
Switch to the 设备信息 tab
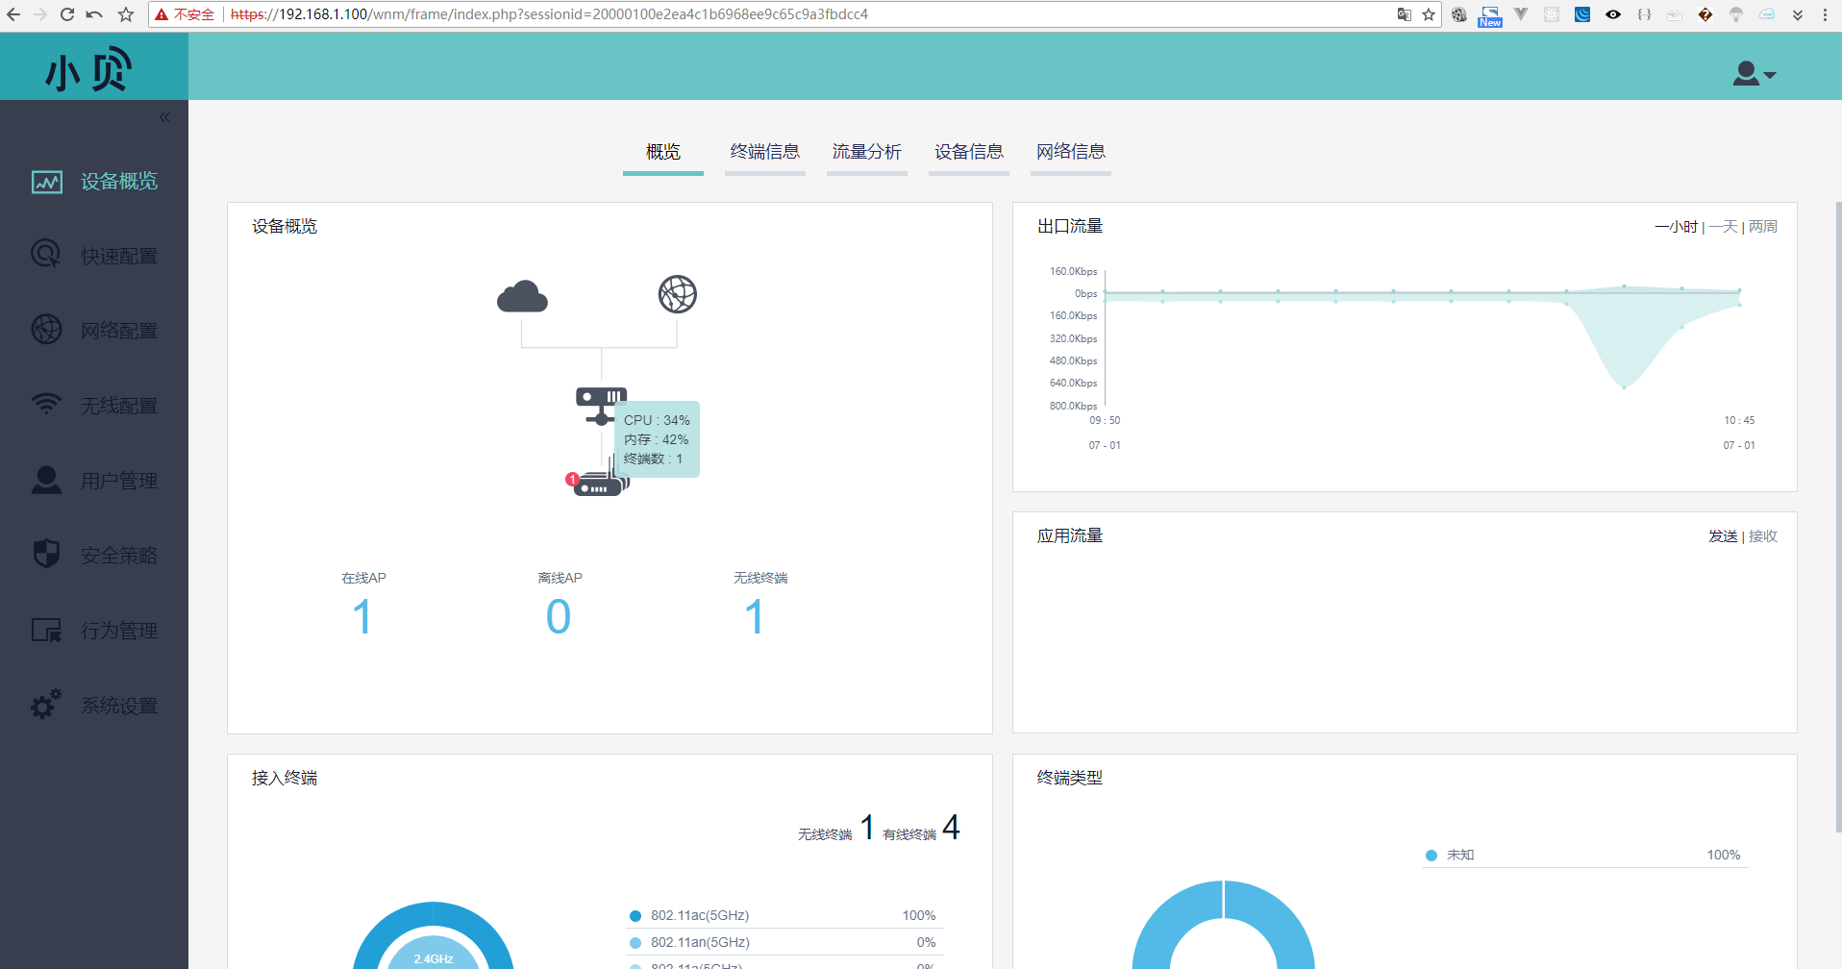pyautogui.click(x=969, y=152)
